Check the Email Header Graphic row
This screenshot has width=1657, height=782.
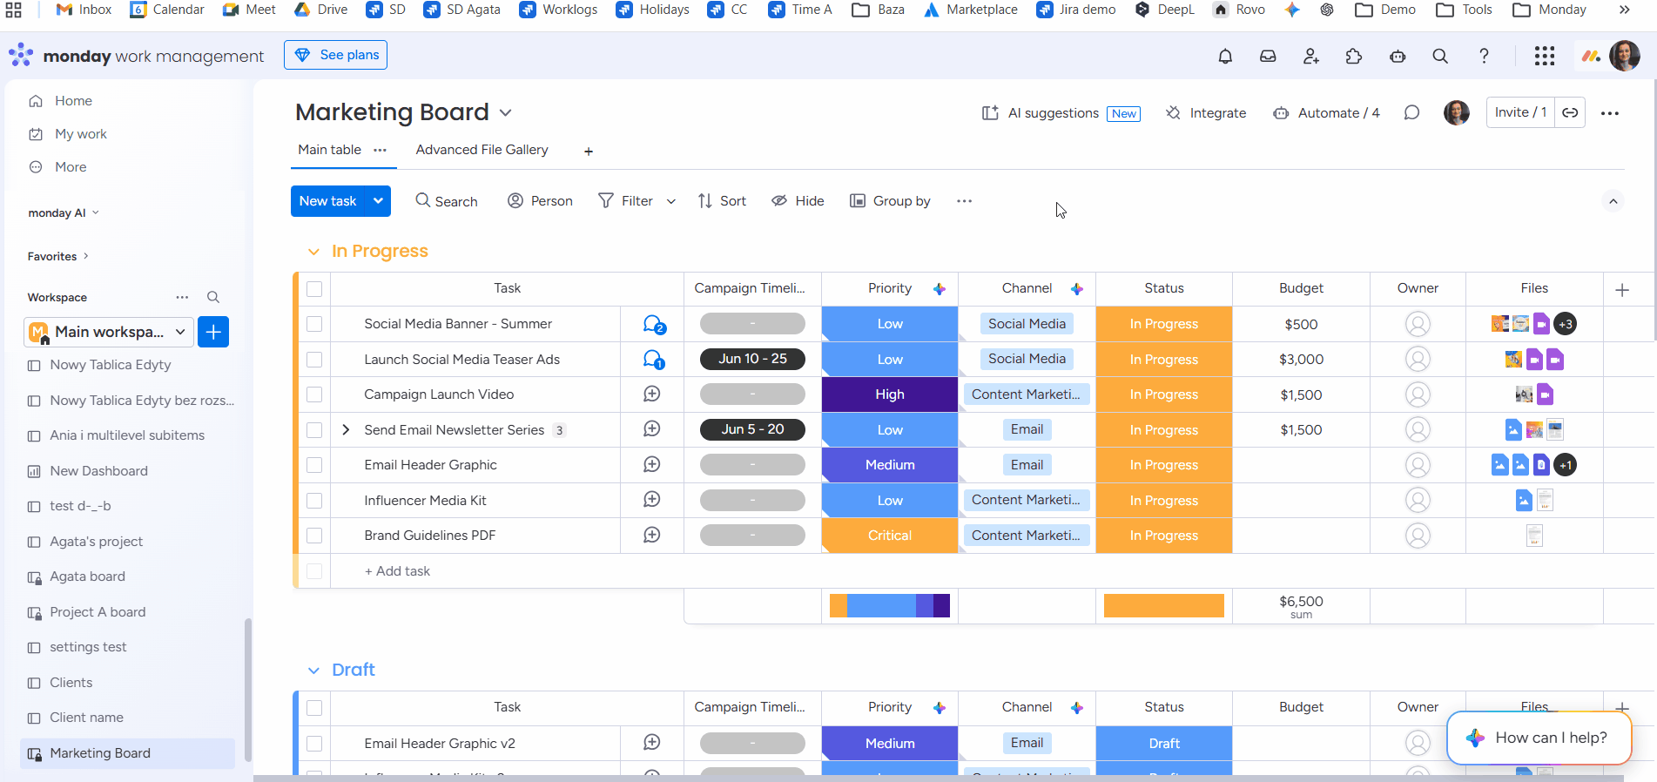pos(314,465)
